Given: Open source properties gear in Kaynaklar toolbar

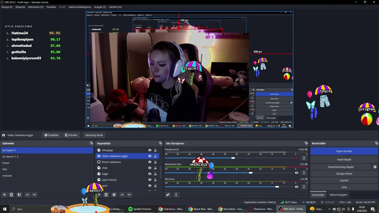Looking at the screenshot, I should tap(114, 195).
